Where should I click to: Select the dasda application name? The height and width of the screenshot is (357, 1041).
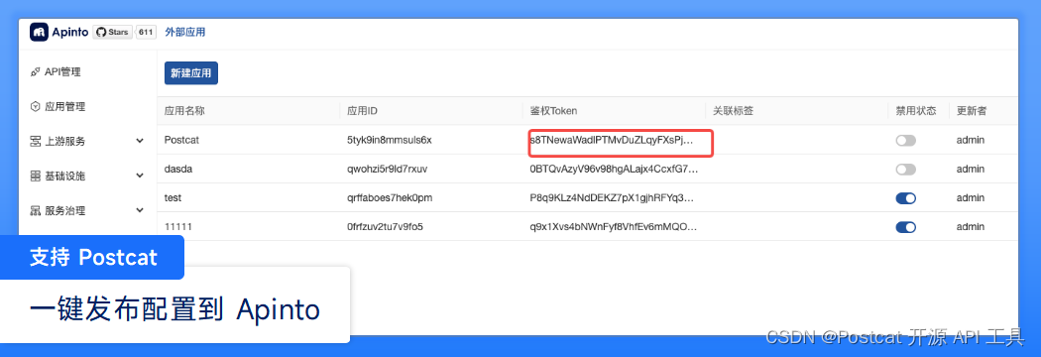177,170
